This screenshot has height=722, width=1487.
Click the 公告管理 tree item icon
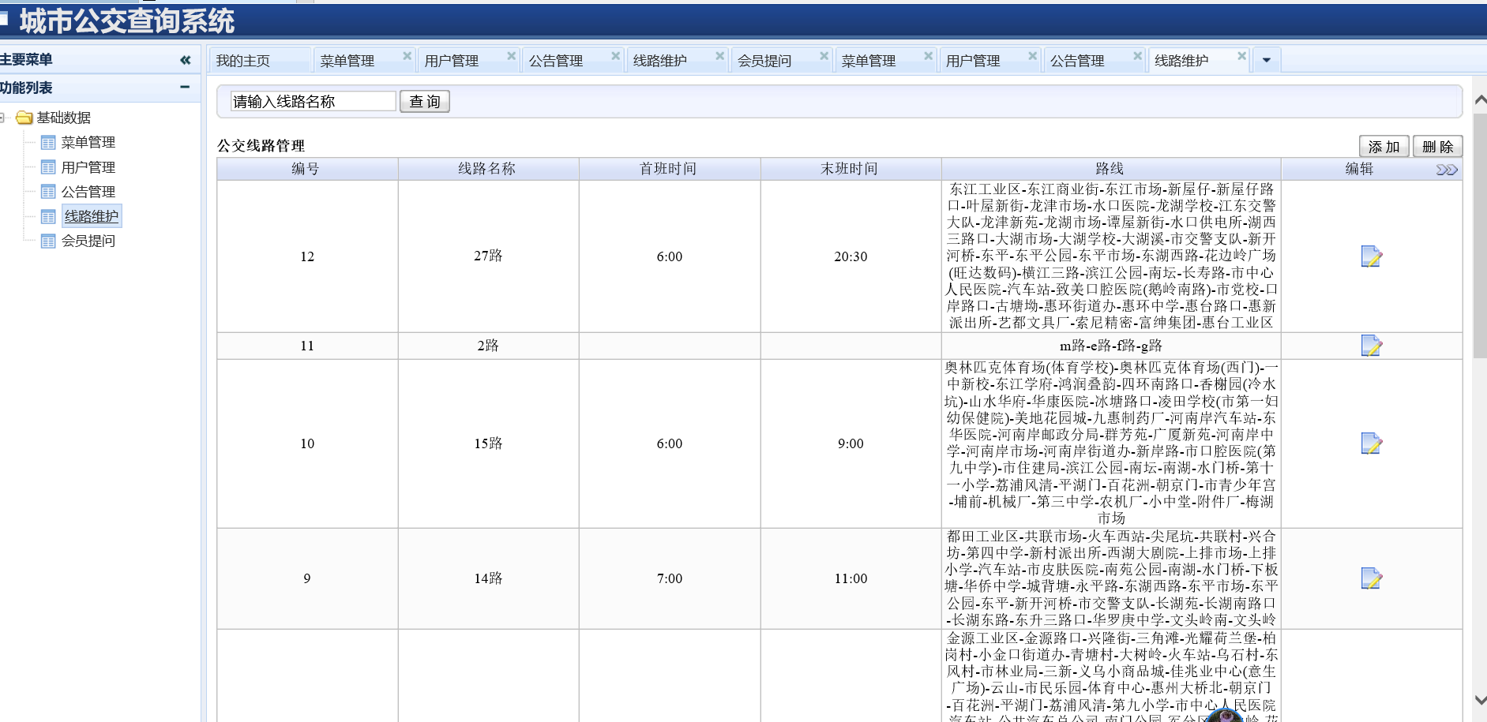(x=48, y=192)
